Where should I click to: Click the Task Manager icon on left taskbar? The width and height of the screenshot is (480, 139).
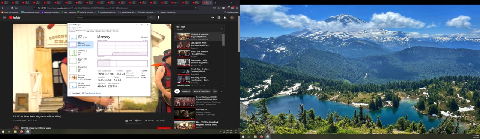tap(28, 132)
